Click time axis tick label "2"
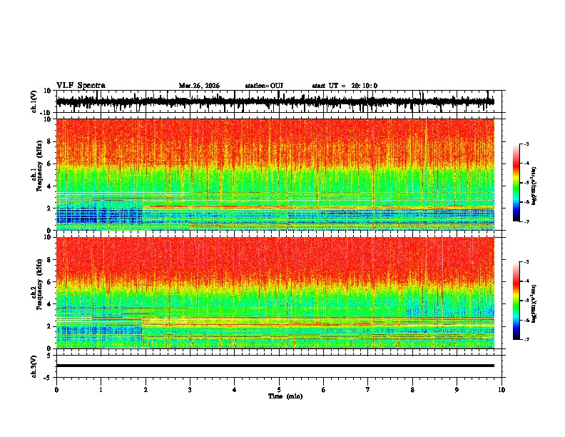 146,390
